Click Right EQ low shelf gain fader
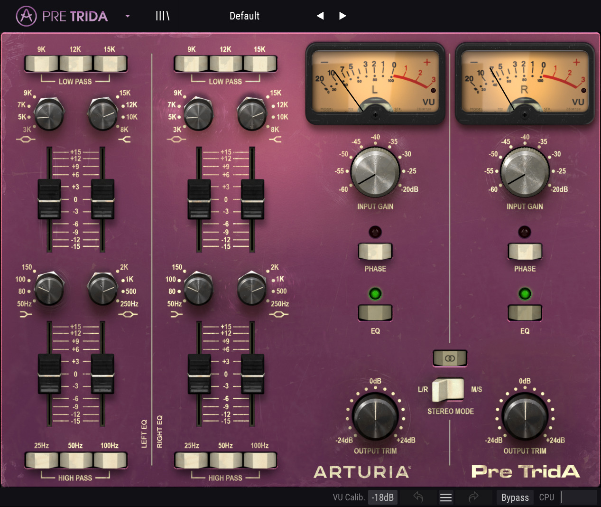Viewport: 601px width, 507px height. click(x=199, y=374)
